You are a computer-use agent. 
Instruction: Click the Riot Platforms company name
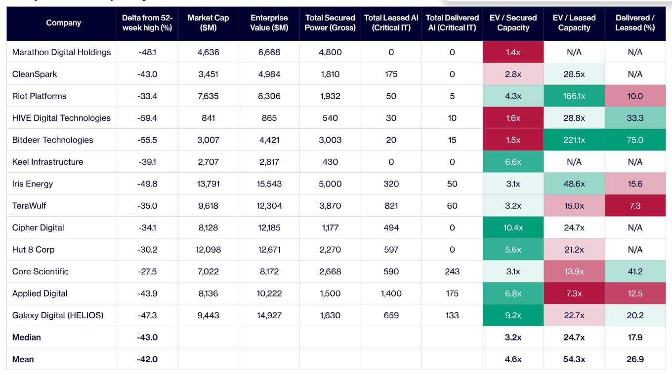(39, 96)
